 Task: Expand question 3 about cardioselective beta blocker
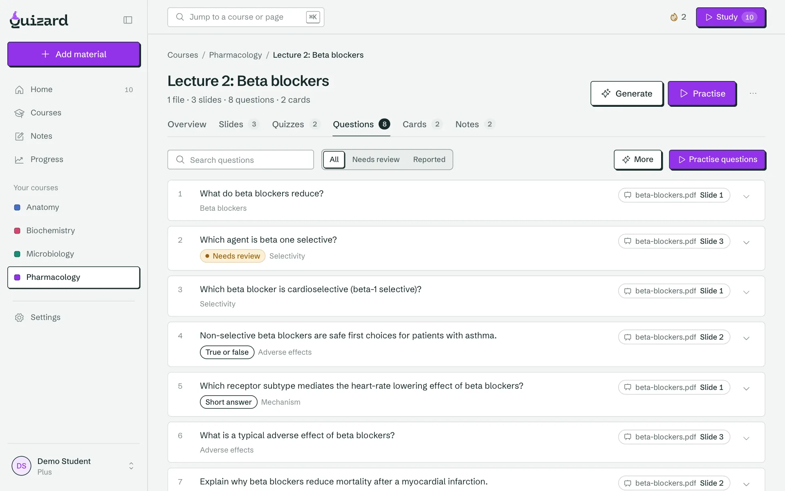746,292
